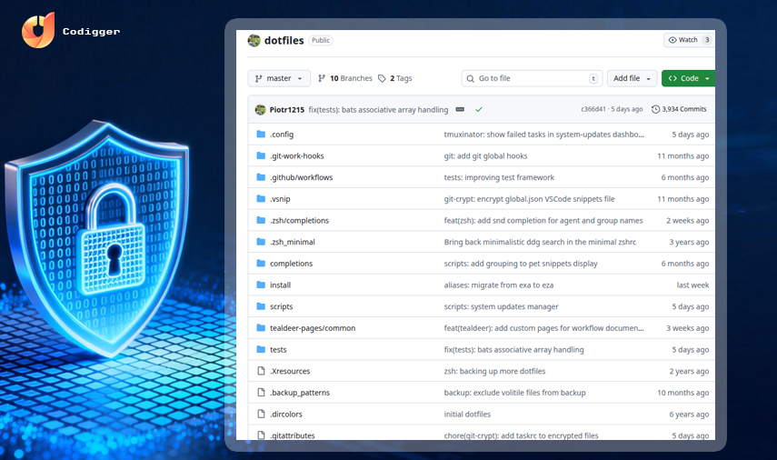Viewport: 777px width, 460px height.
Task: Click the .vsnip folder icon
Action: (x=261, y=199)
